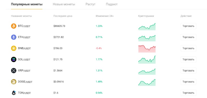Click Торговать button for ETH/USDT
The width and height of the screenshot is (207, 98).
click(188, 37)
